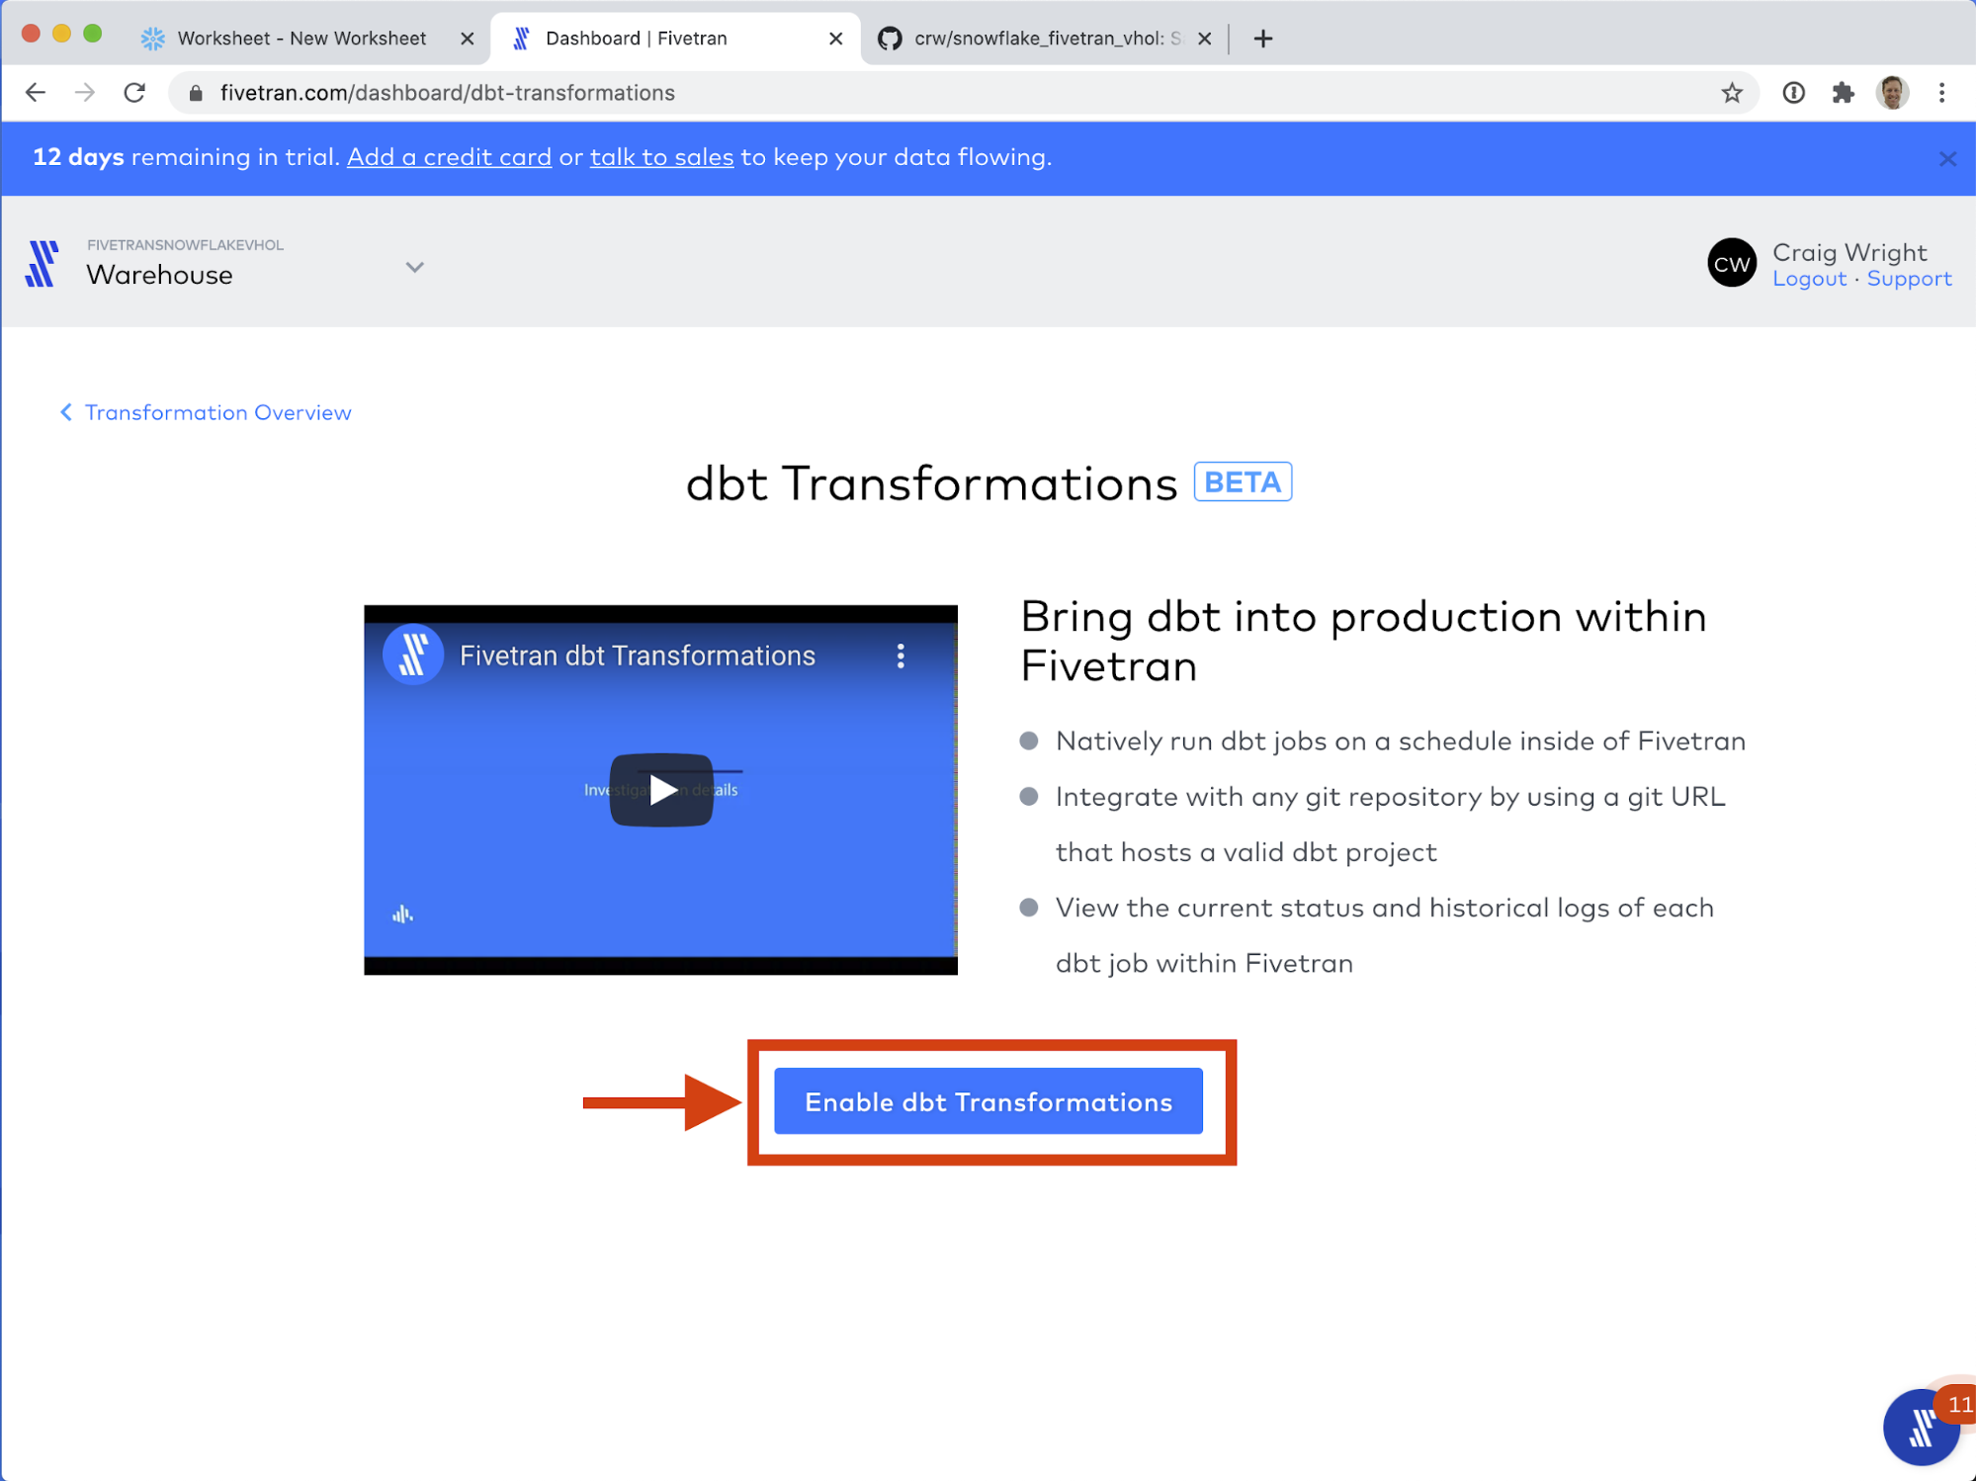Click the Fivetran logo in header

click(x=42, y=264)
